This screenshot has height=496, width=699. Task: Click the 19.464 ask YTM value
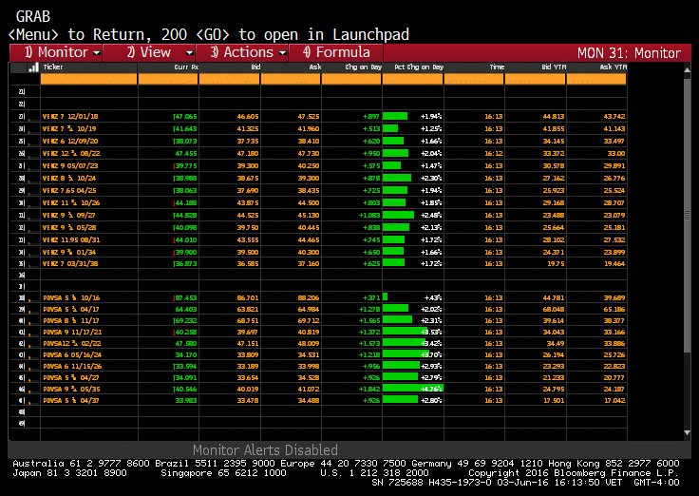pos(614,263)
